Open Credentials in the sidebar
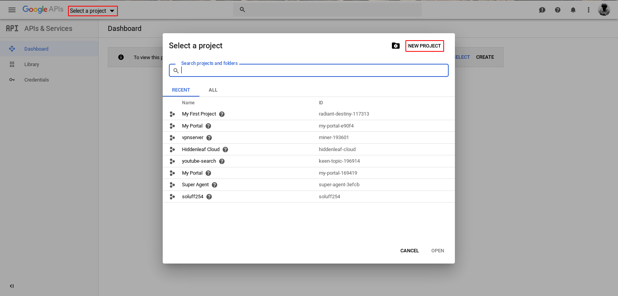 point(36,80)
